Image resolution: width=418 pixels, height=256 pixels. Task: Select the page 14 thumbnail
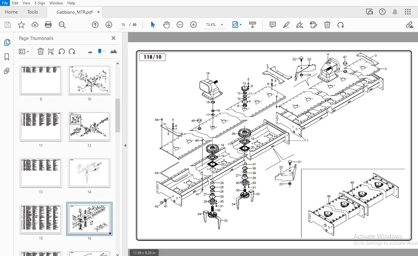click(89, 173)
